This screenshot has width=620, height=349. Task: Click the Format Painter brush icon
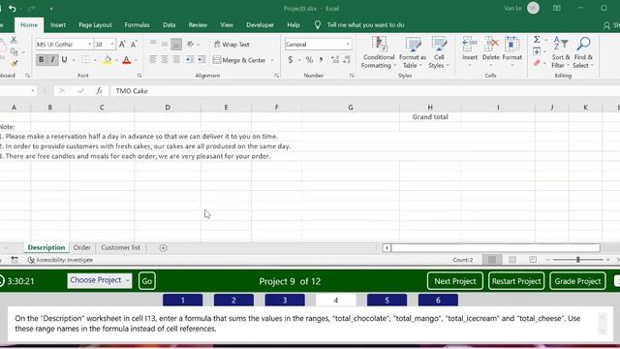coord(15,64)
